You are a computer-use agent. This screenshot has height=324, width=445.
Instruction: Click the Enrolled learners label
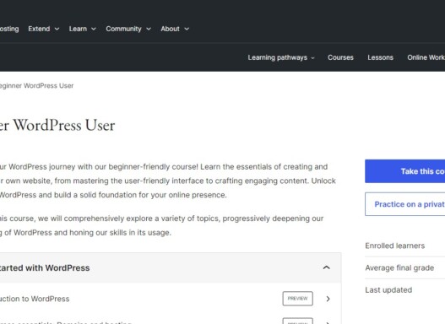tap(395, 246)
